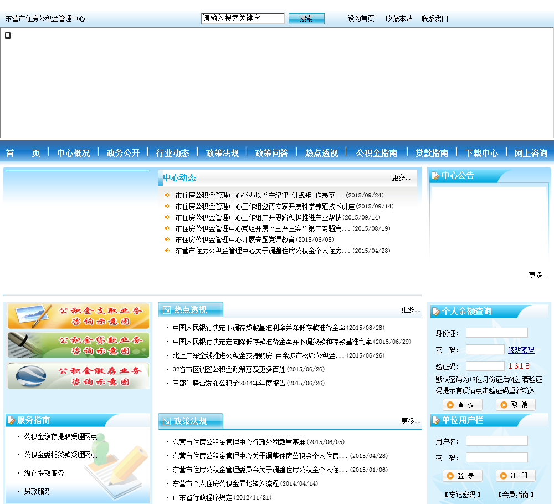
Task: Click 更多 link in 政策法规 section
Action: coord(410,421)
